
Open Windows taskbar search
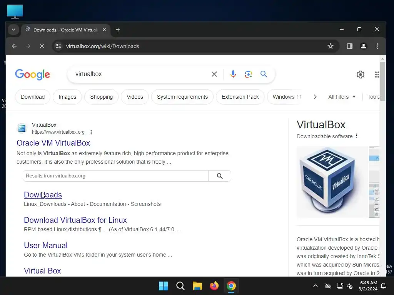click(x=180, y=286)
